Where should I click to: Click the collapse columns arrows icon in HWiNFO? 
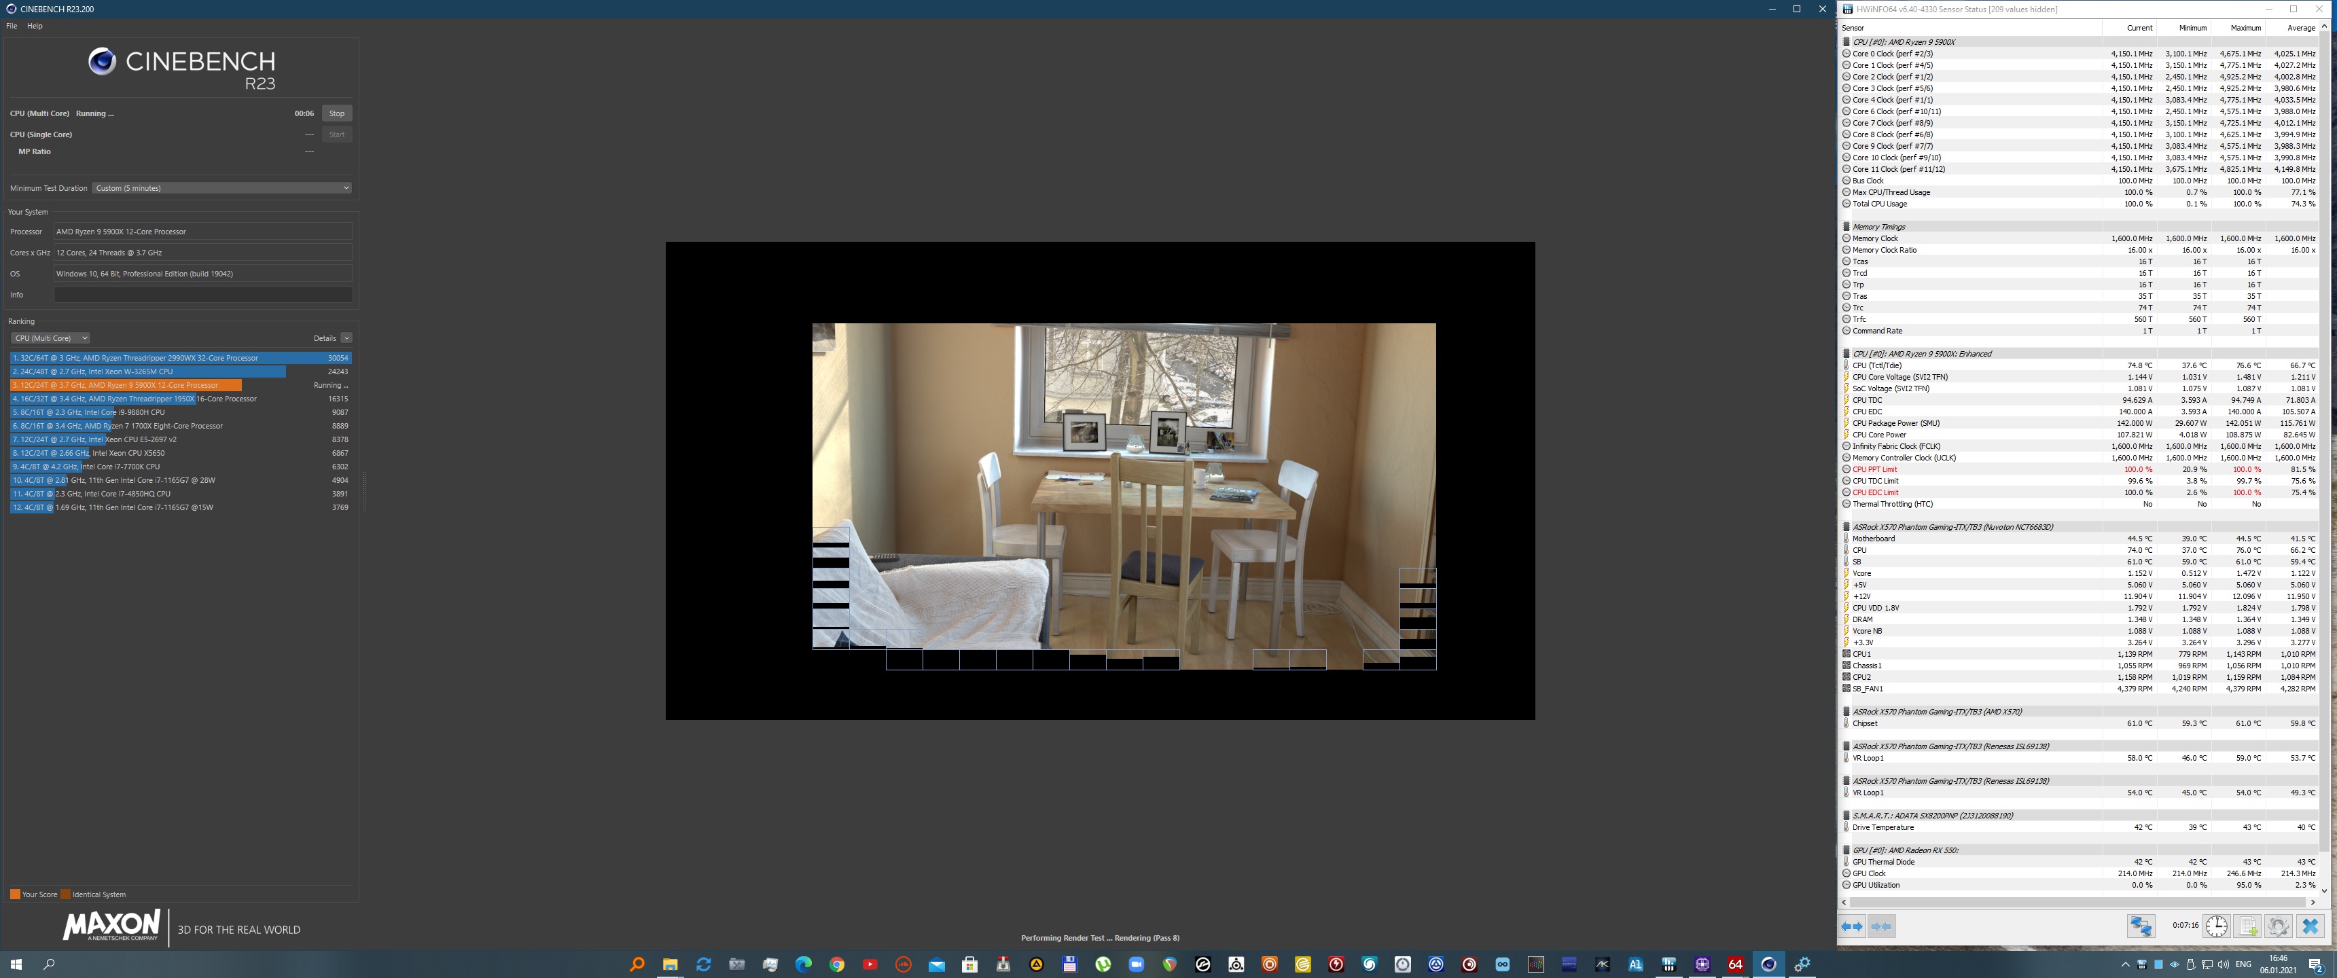pos(1882,926)
